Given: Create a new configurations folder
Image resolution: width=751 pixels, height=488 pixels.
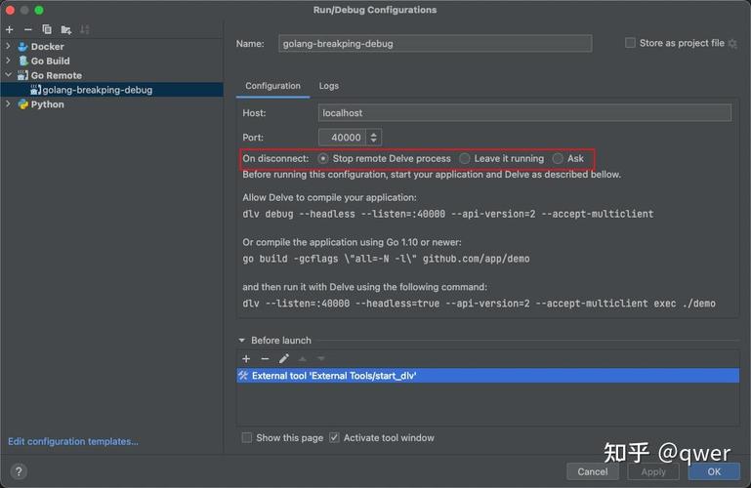Looking at the screenshot, I should [x=66, y=29].
